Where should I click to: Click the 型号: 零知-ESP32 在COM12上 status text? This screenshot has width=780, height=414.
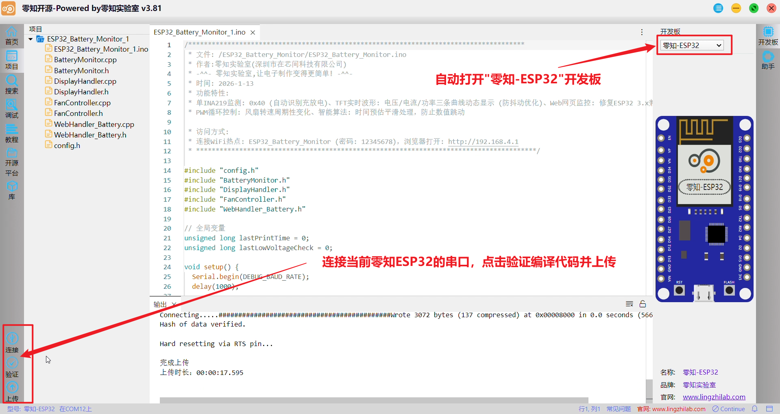(x=49, y=409)
